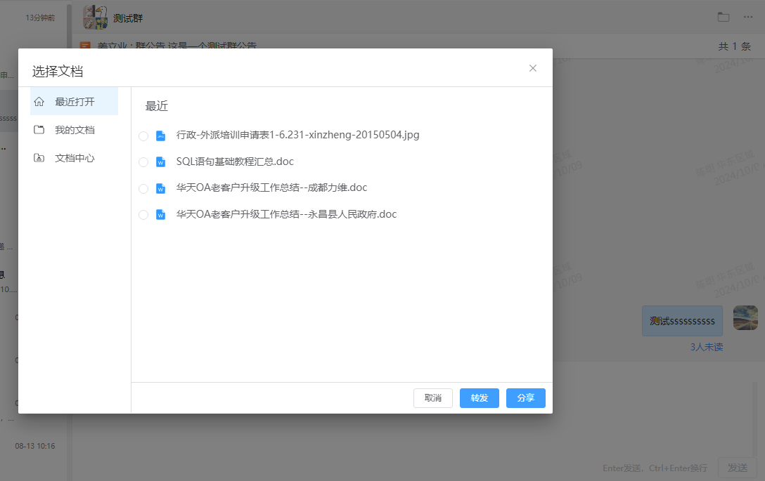Click the Word icon beside SQL语句基础教程汇总.doc
The width and height of the screenshot is (765, 481).
[x=160, y=162]
